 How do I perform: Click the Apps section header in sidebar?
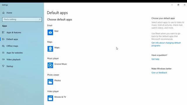pos(5,26)
